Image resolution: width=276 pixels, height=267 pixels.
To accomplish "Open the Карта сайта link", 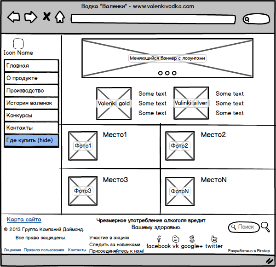I will point(24,220).
